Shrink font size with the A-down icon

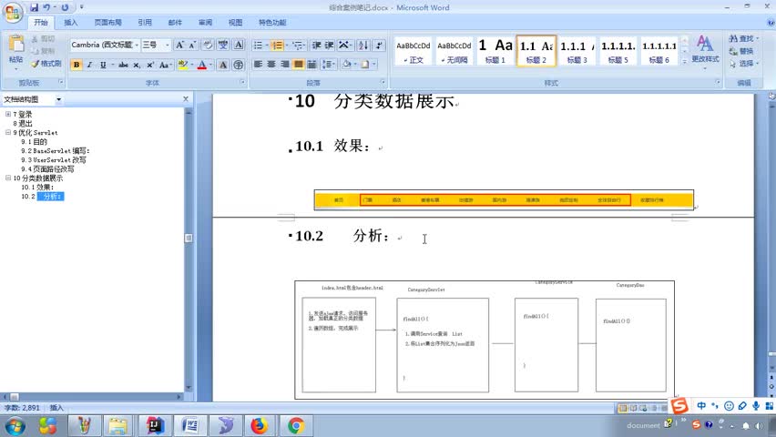point(192,45)
